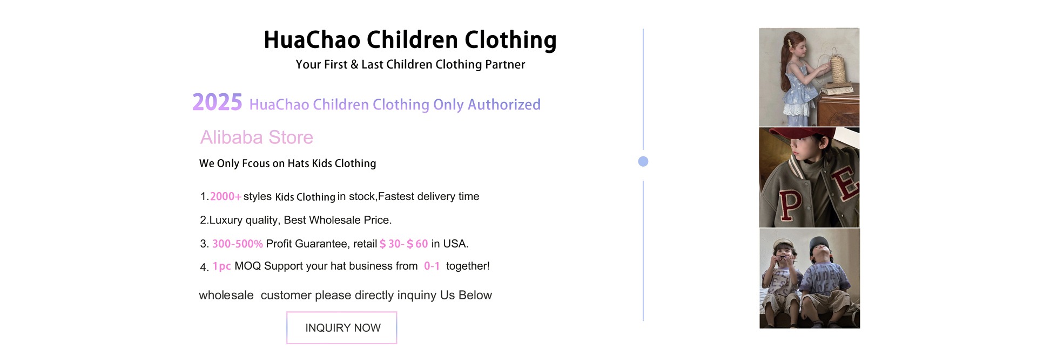Click the pink 0-1 text

[432, 266]
